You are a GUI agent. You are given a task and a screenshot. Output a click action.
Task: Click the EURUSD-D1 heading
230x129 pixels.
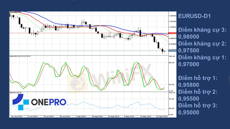coord(194,16)
